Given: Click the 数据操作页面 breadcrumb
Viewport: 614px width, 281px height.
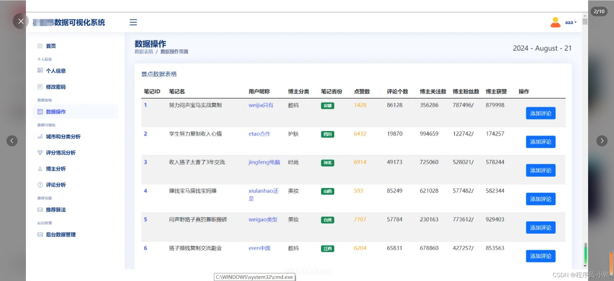Looking at the screenshot, I should [x=174, y=52].
